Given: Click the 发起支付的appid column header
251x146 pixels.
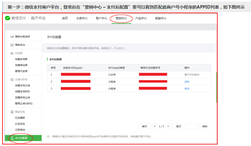Looking at the screenshot, I should 73,68.
